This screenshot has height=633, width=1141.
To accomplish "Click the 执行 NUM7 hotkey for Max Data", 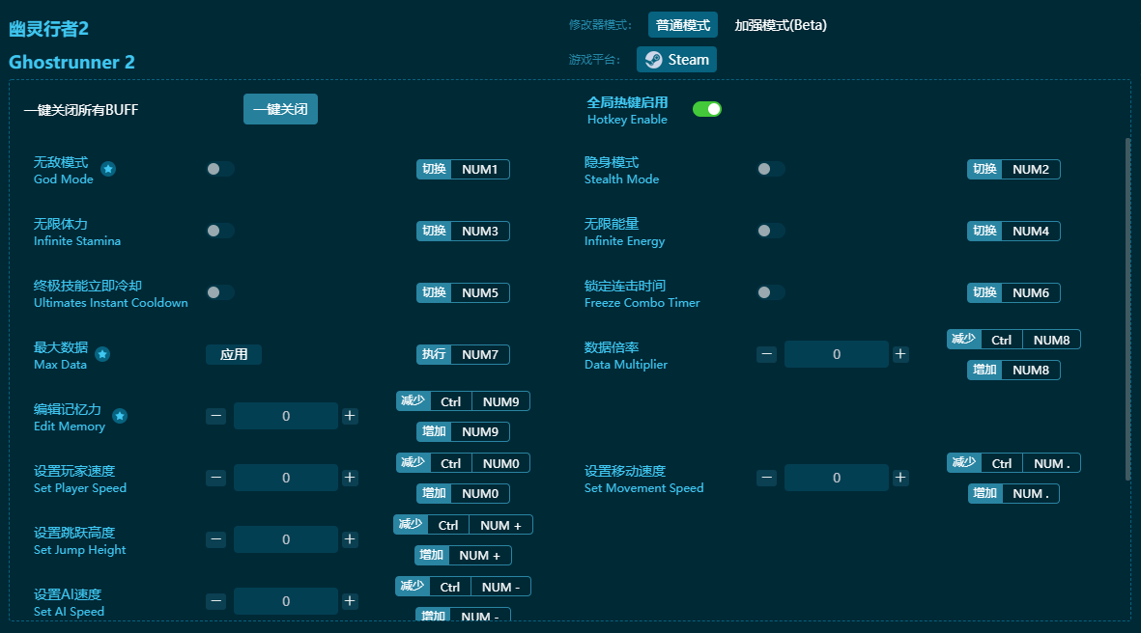I will click(463, 355).
